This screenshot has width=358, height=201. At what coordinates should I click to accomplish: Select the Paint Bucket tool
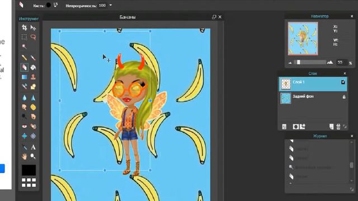tap(33, 68)
